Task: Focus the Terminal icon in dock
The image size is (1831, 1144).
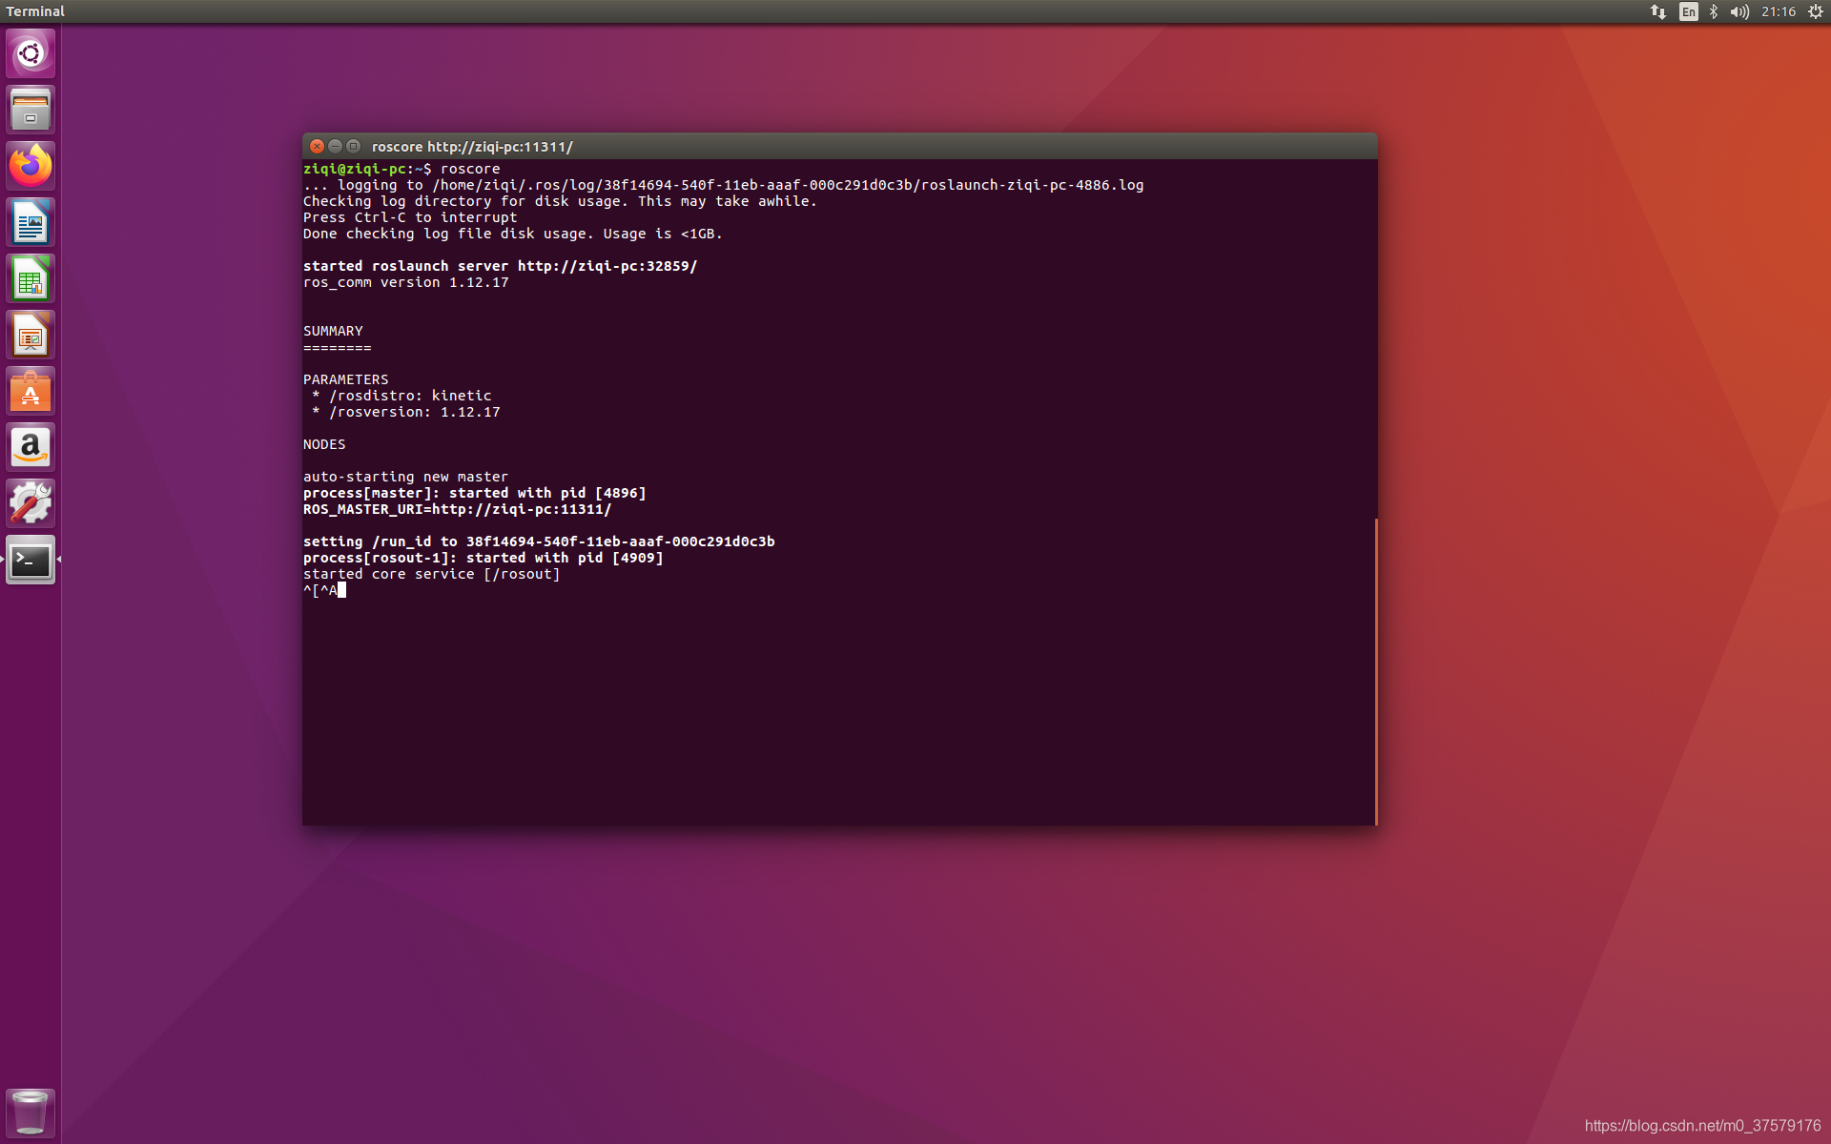Action: (x=31, y=560)
